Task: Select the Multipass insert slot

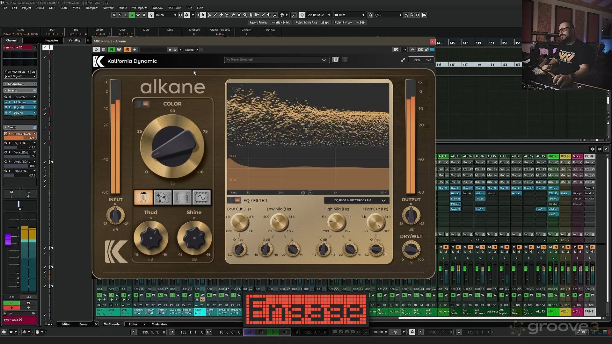Action: tap(20, 102)
